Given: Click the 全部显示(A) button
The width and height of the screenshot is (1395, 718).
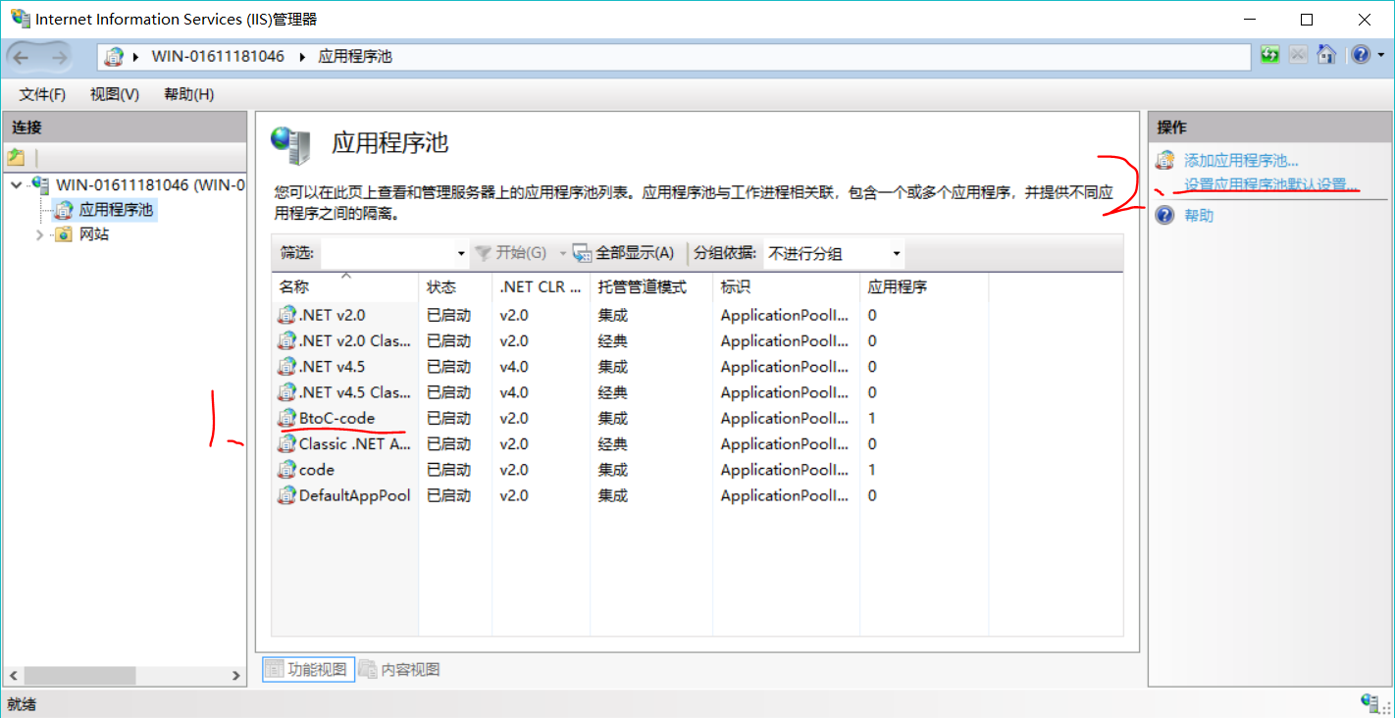Looking at the screenshot, I should [x=624, y=253].
